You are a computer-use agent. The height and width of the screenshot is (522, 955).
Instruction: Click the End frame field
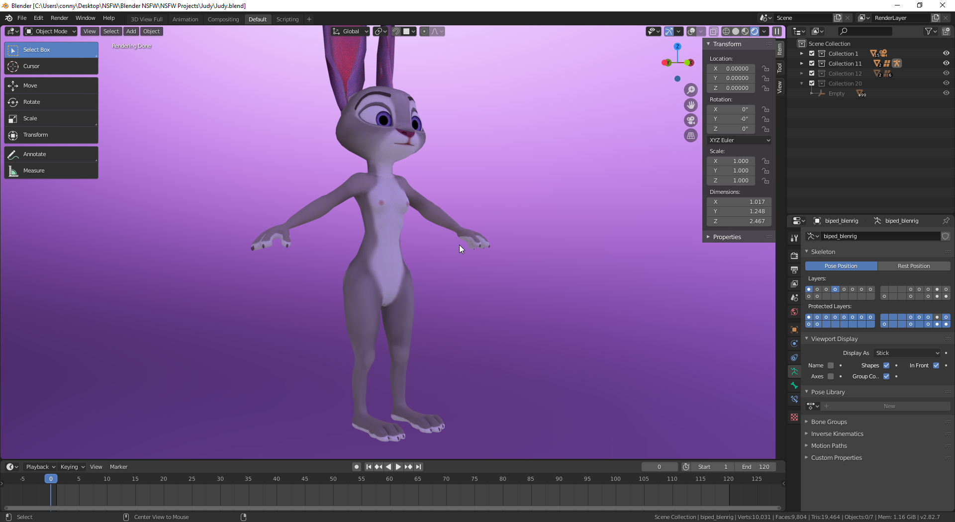(x=755, y=467)
